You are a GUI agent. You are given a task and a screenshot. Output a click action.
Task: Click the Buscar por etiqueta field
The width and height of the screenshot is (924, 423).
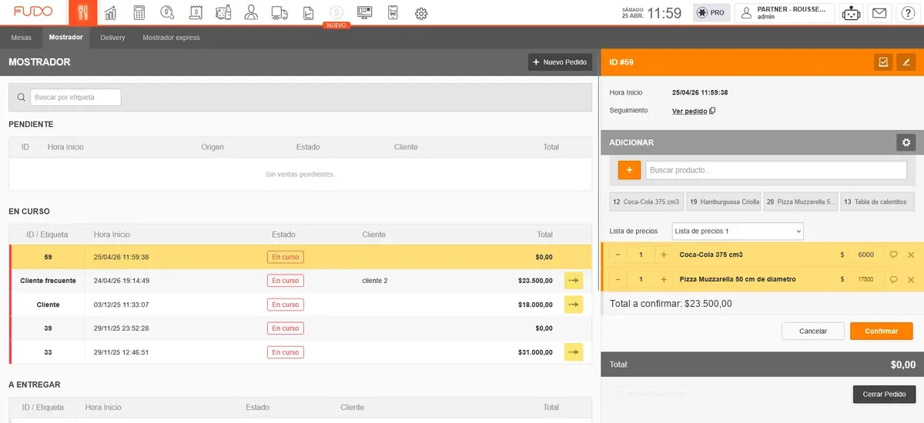click(x=75, y=98)
